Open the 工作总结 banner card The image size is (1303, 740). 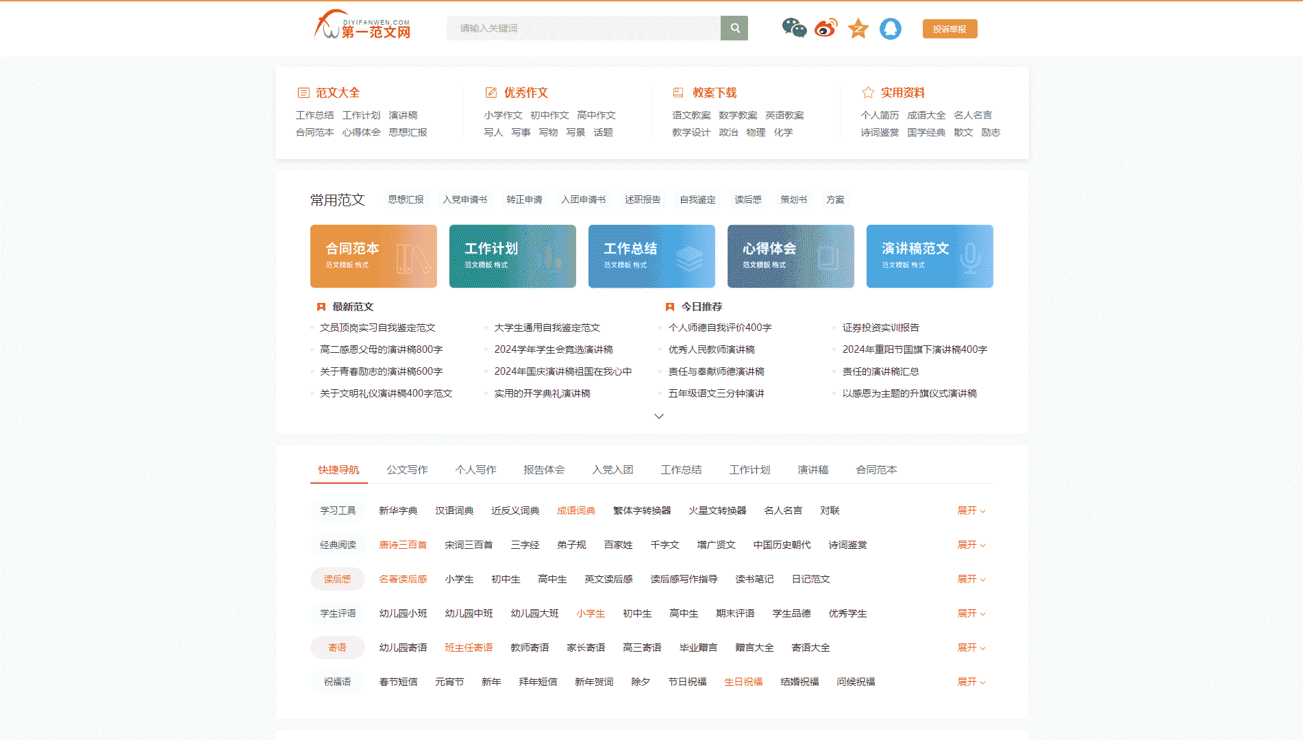(651, 256)
